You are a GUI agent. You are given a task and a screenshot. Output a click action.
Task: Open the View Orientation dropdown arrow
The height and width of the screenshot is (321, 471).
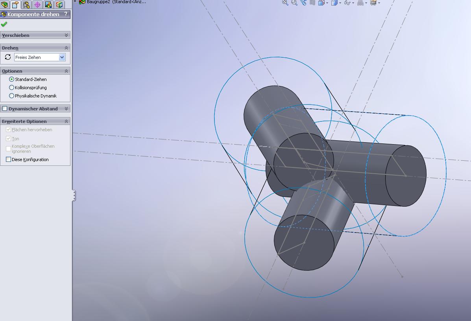(x=327, y=3)
